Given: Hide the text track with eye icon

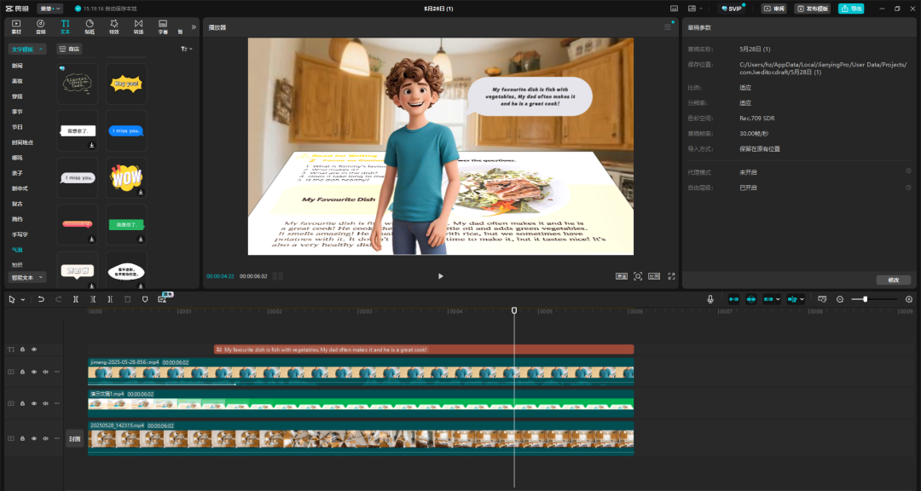Looking at the screenshot, I should click(34, 349).
